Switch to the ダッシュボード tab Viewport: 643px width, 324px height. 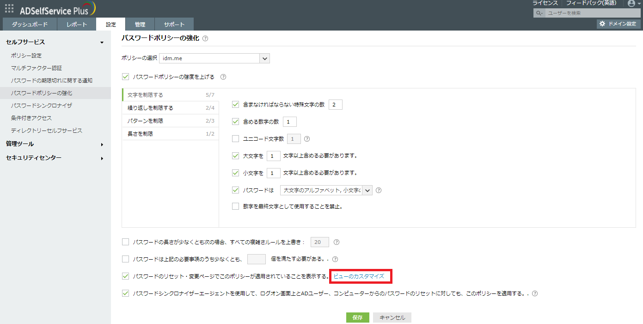coord(30,24)
